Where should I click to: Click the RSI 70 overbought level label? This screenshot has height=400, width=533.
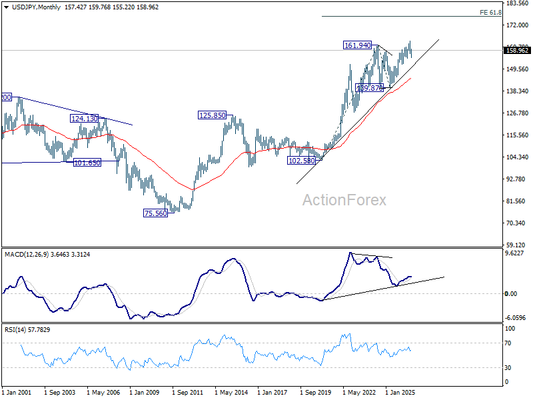(x=508, y=343)
